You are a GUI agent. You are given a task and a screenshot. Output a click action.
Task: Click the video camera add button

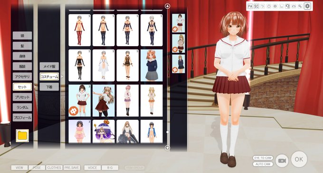[282, 161]
